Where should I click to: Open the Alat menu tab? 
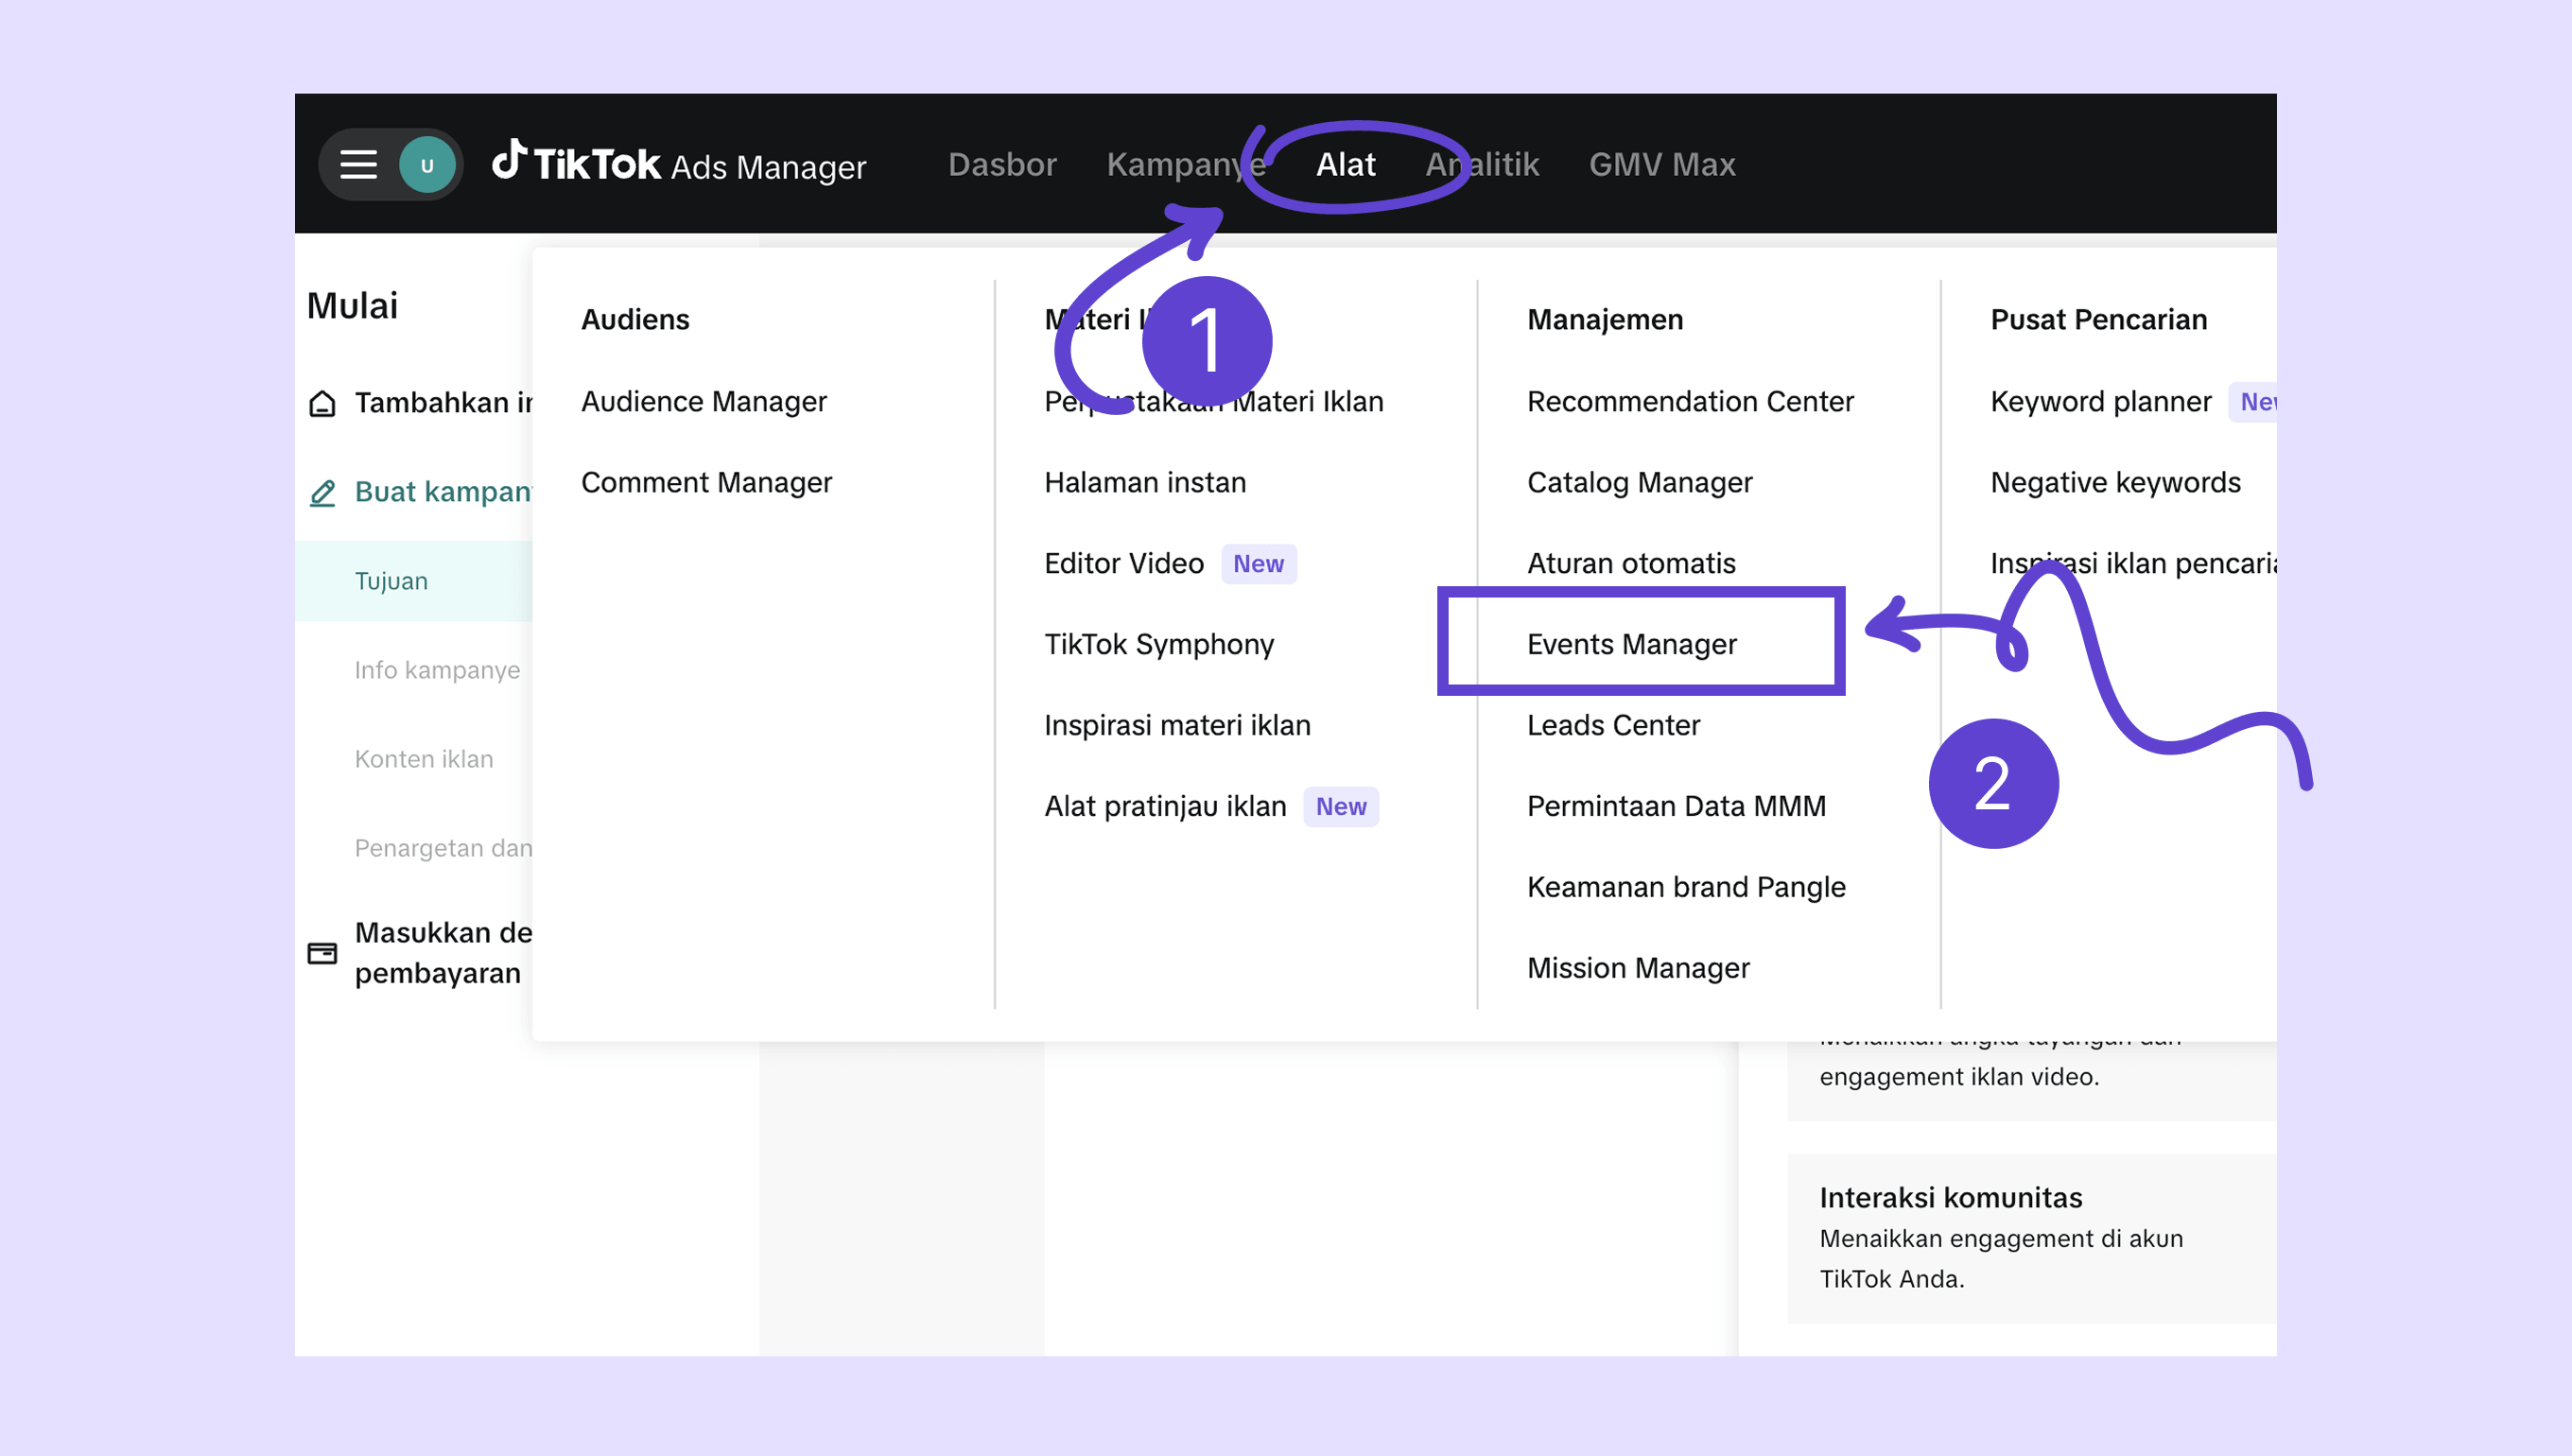point(1345,165)
